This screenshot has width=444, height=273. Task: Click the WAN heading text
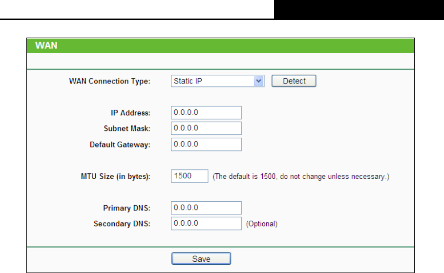click(46, 45)
